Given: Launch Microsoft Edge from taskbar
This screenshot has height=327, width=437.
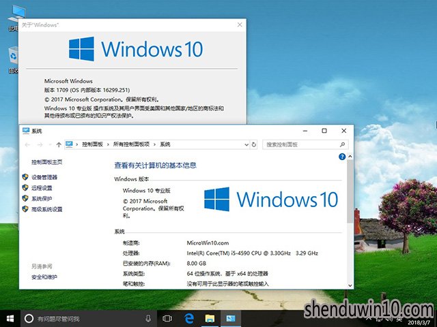Looking at the screenshot, I should click(x=189, y=318).
